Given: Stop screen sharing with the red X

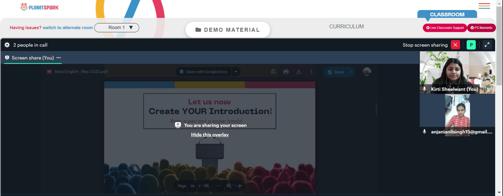Looking at the screenshot, I should (x=455, y=45).
